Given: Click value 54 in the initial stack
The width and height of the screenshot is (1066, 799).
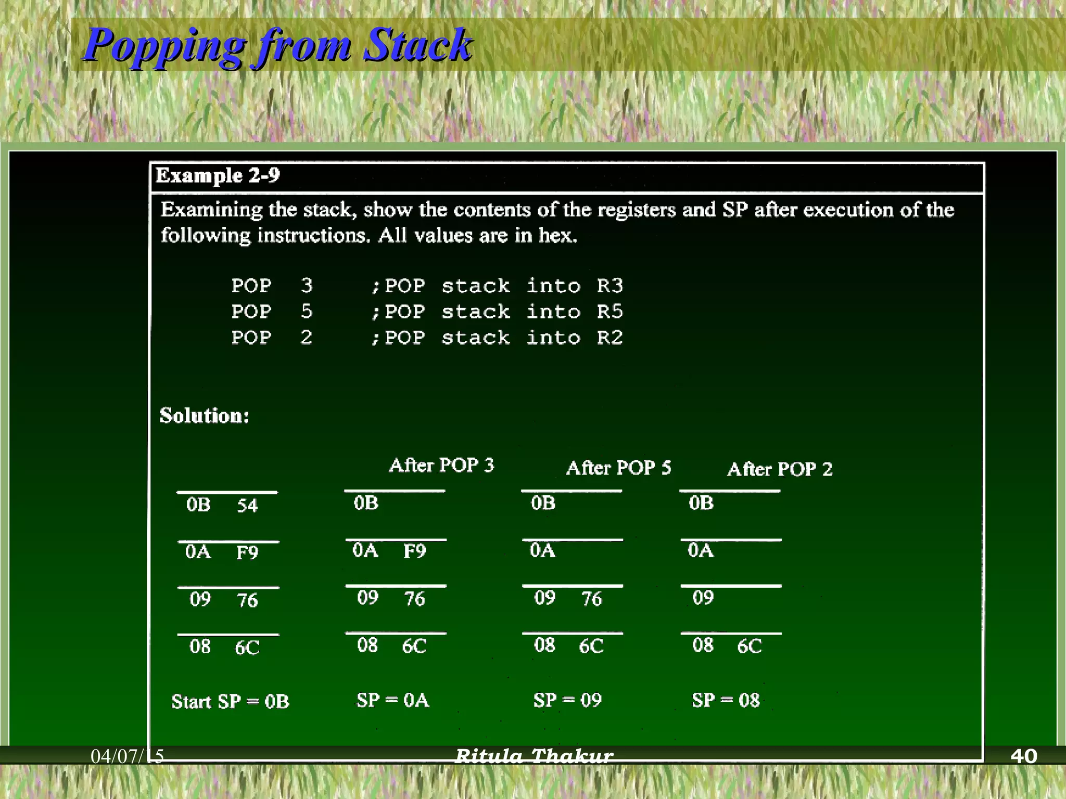Looking at the screenshot, I should point(247,506).
